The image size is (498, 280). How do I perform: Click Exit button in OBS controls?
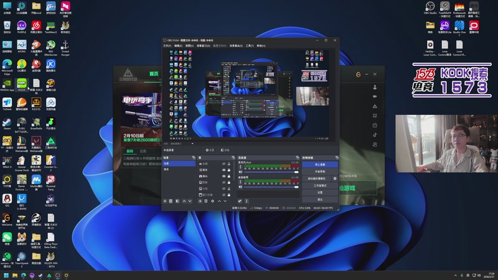[x=320, y=199]
